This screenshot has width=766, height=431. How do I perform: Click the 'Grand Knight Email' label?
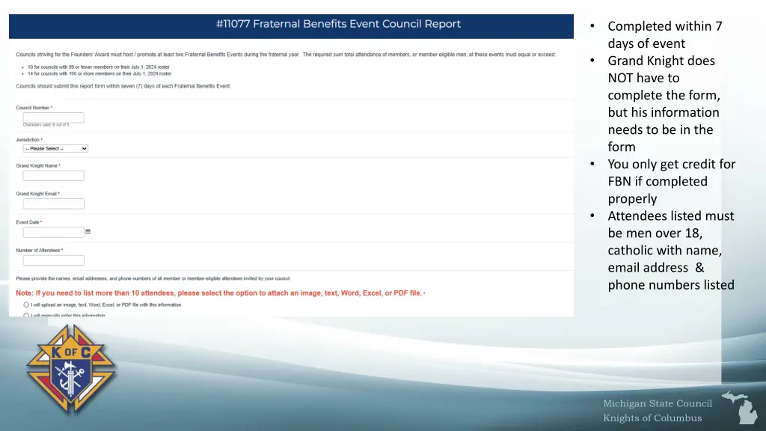click(x=36, y=194)
